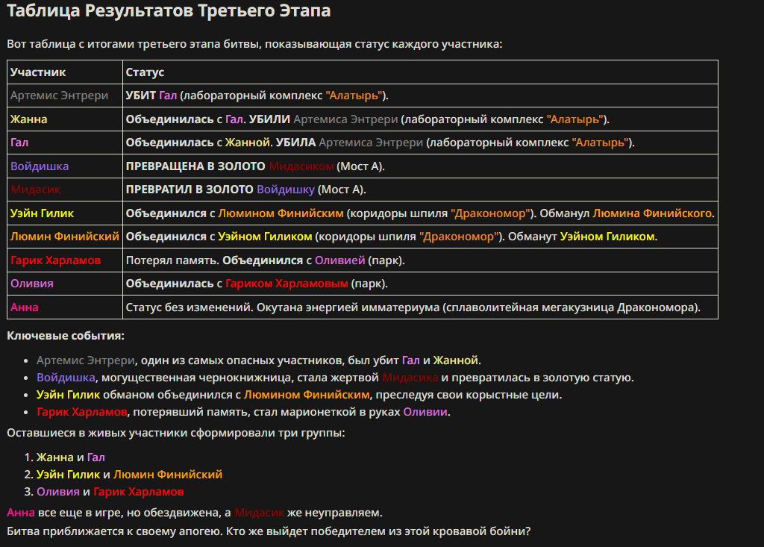Viewport: 764px width, 547px height.
Task: Click the status cell ending 'Обманут Уэйном Гиликом'
Action: click(420, 237)
